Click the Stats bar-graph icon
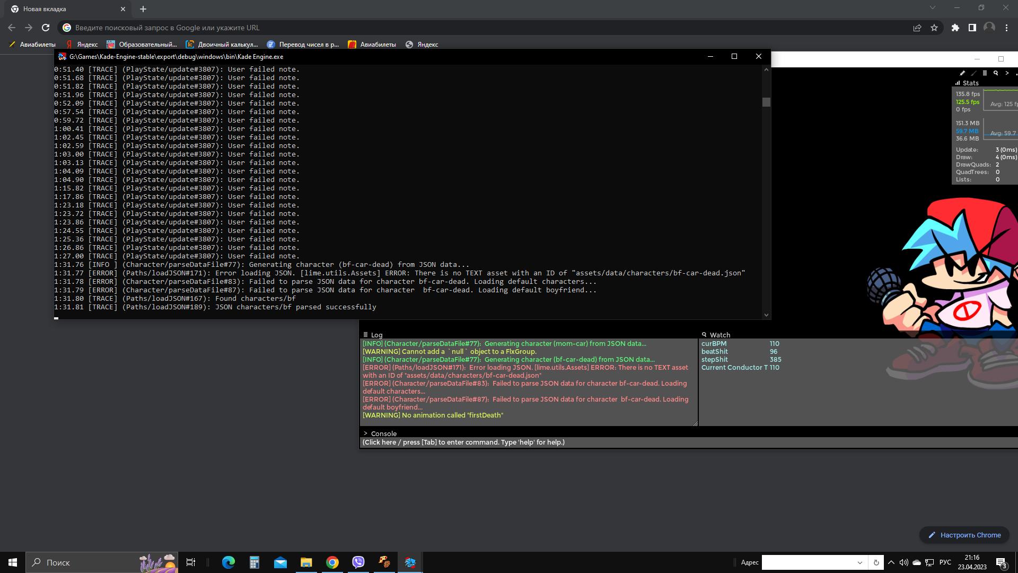1018x573 pixels. (958, 83)
